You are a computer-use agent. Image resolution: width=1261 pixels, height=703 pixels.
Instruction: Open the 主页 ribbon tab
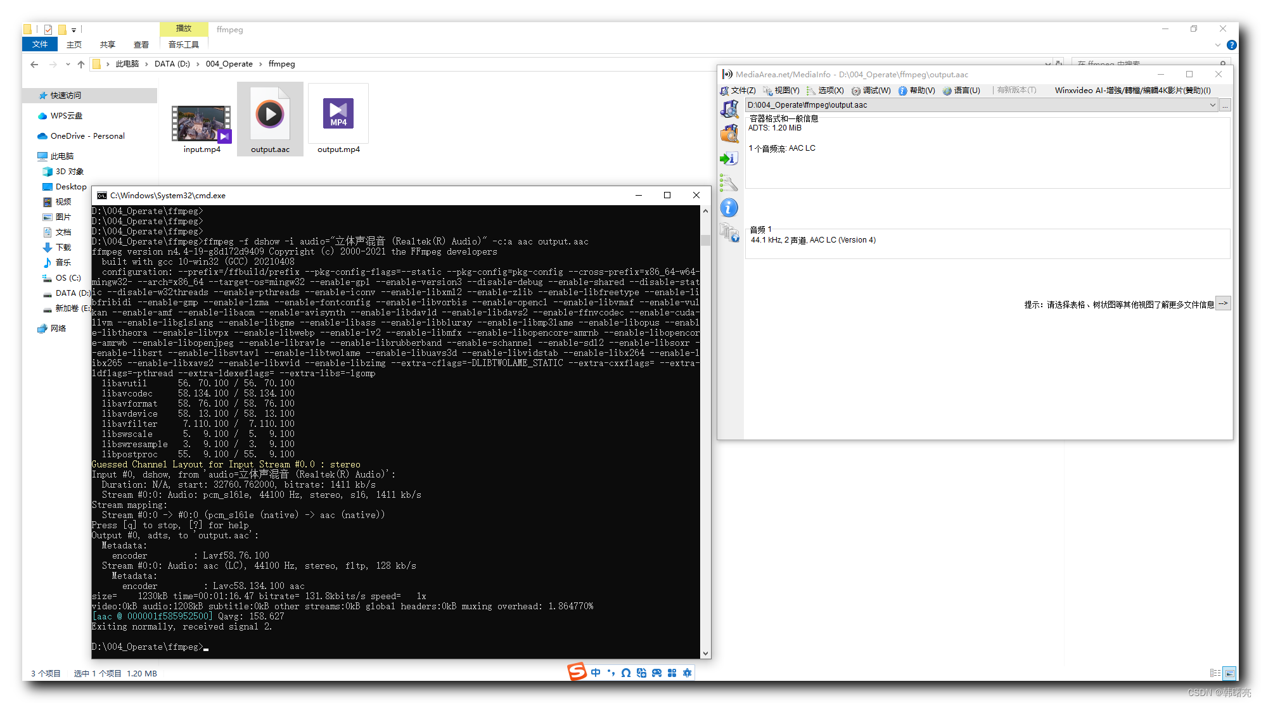point(74,44)
